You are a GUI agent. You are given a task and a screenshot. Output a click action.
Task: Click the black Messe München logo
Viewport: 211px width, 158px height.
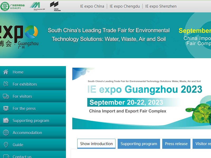(55, 6)
